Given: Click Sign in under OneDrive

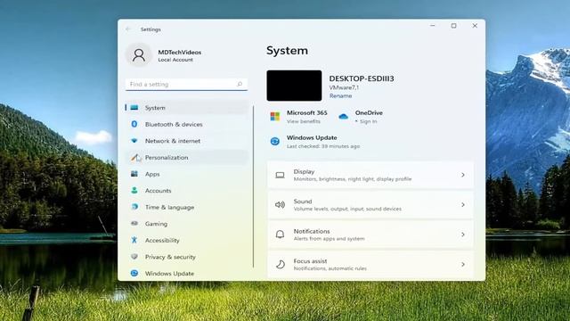Looking at the screenshot, I should pos(368,121).
